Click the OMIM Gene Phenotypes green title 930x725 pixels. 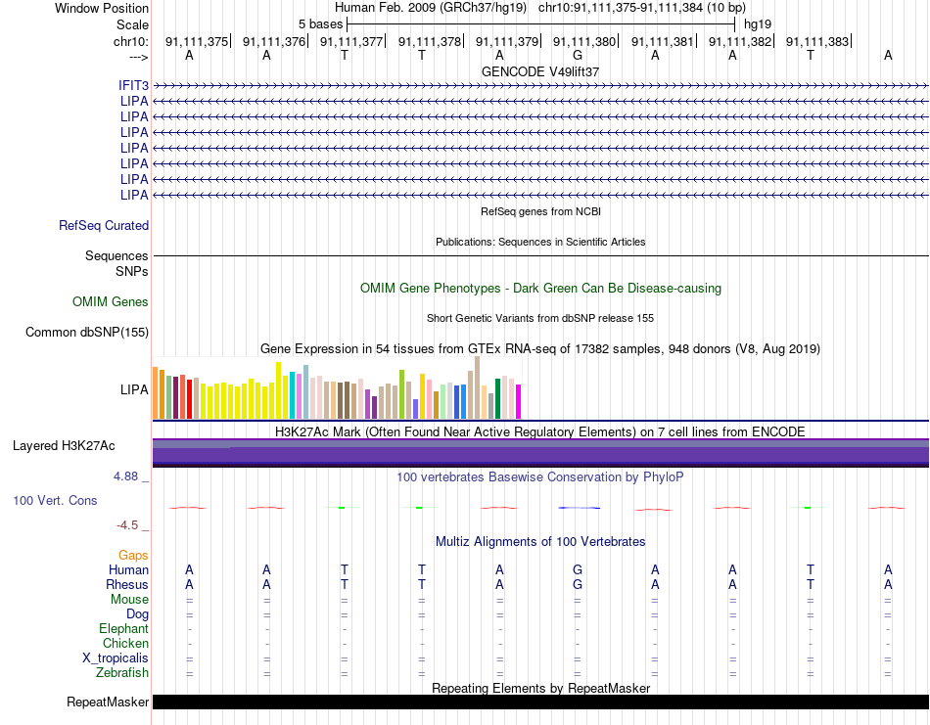pos(540,288)
